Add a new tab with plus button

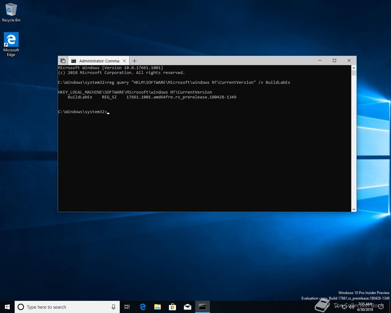click(134, 61)
